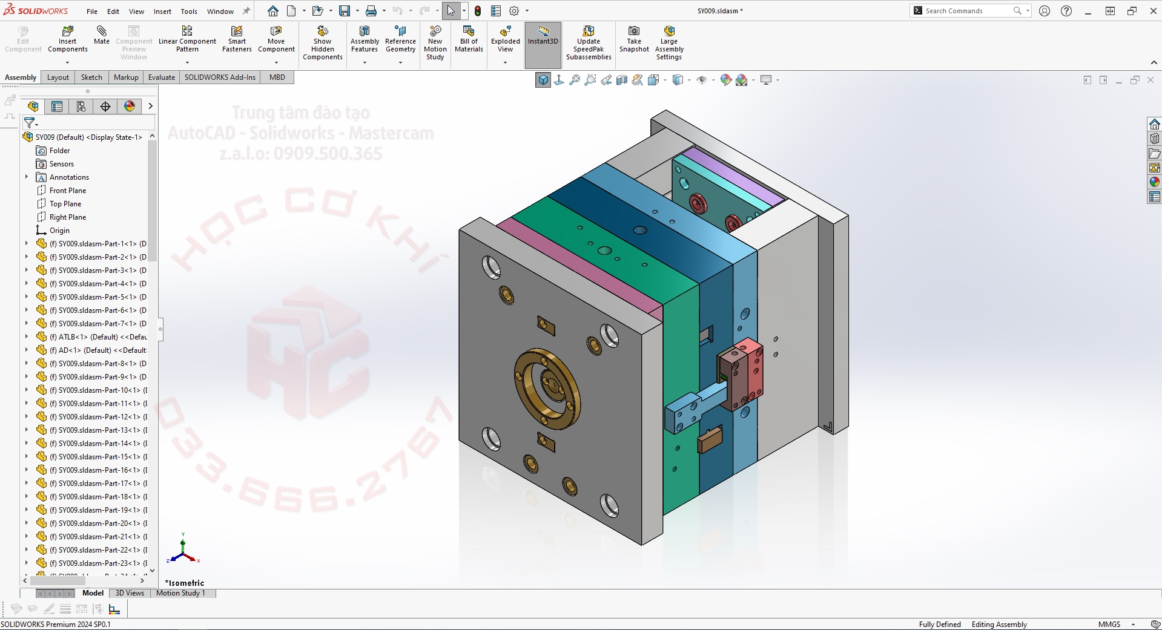
Task: Click the Print icon
Action: (x=371, y=11)
